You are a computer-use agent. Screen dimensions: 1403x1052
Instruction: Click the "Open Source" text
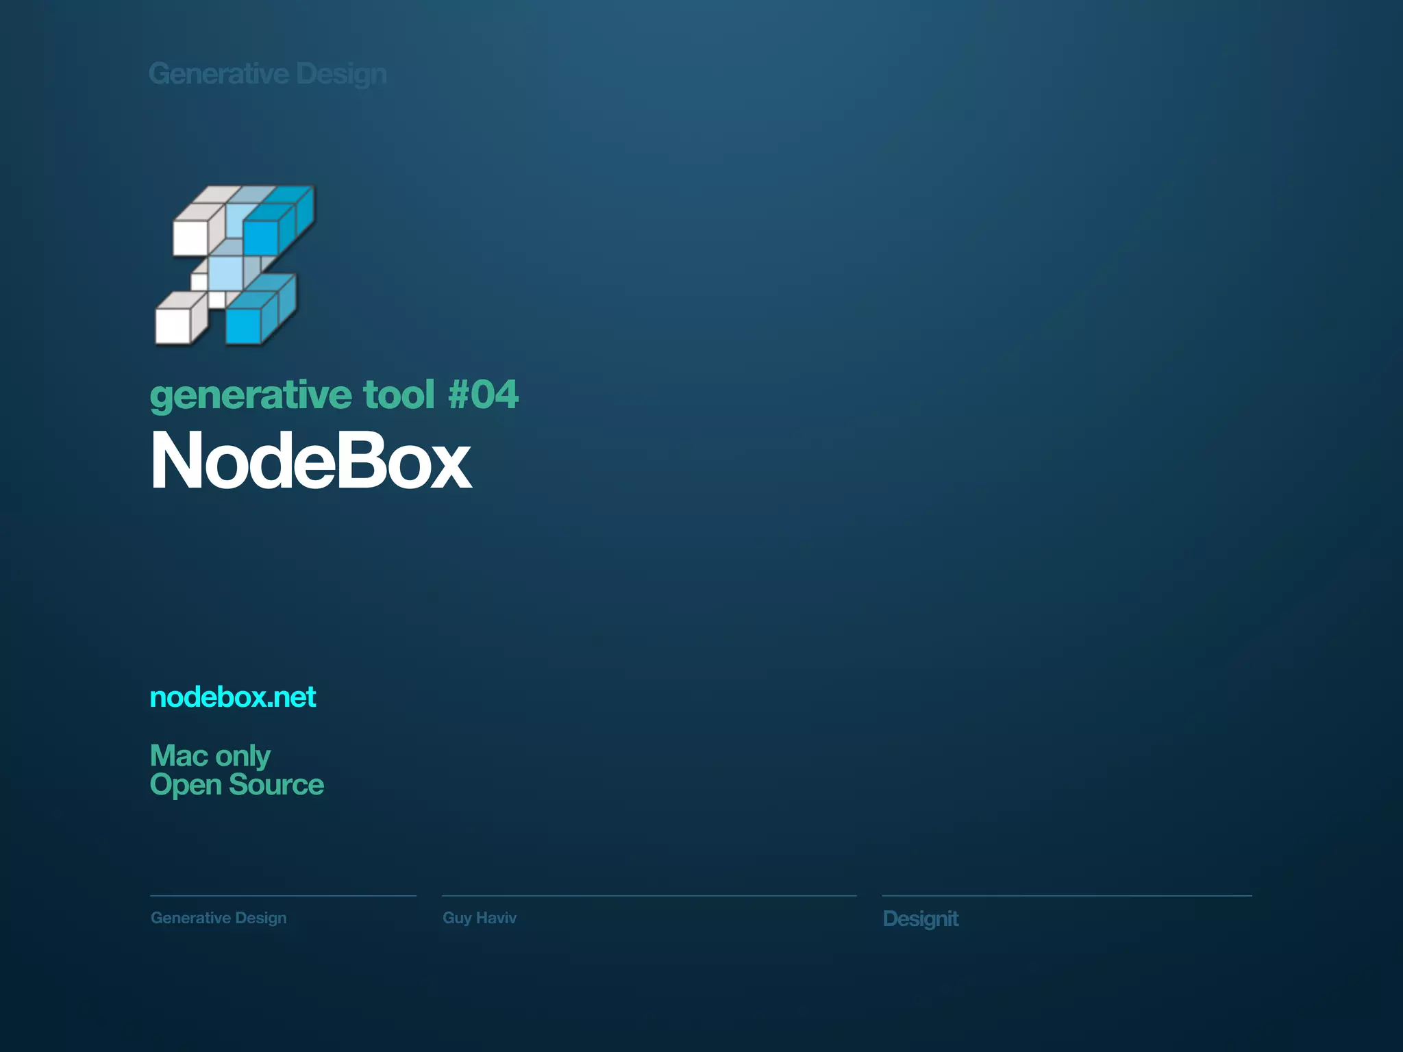(237, 785)
